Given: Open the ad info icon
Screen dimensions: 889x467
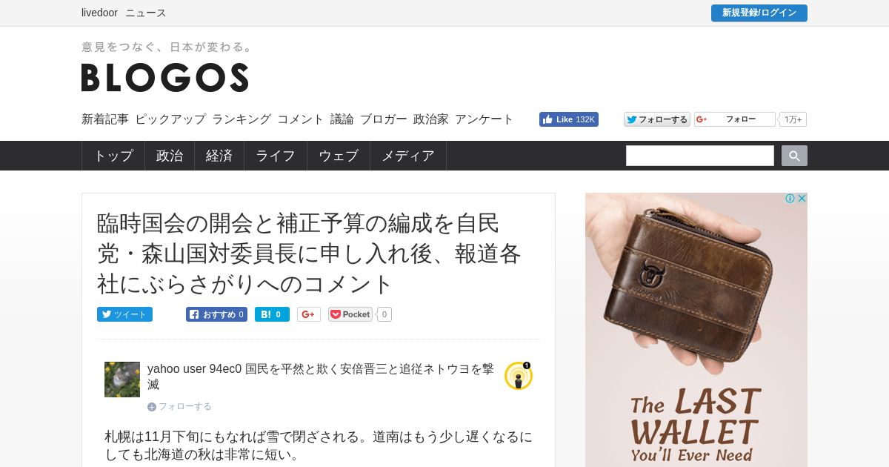Looking at the screenshot, I should 790,199.
